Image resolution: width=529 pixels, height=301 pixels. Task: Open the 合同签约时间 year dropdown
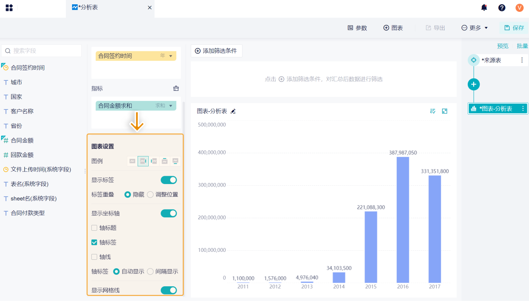(171, 56)
